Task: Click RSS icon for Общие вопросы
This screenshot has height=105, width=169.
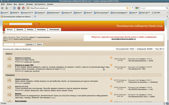Action: point(111,79)
